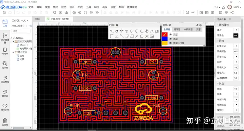
Task: Click the Fit to window icon
Action: (x=86, y=12)
